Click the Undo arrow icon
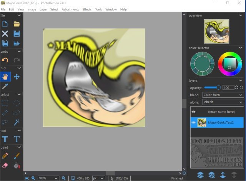246x181 pixels. coord(5,60)
